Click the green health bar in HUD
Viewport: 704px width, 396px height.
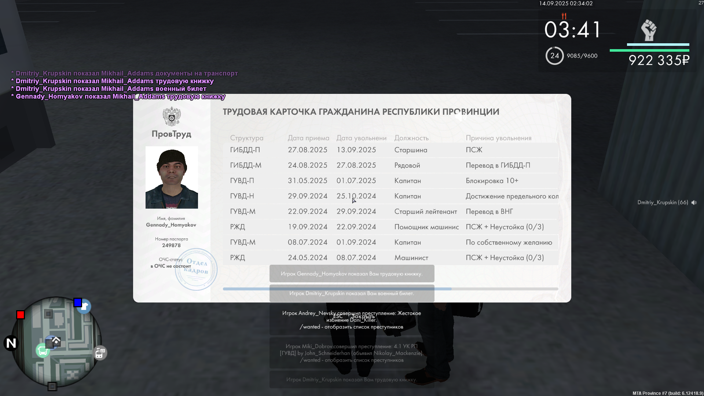pos(649,50)
